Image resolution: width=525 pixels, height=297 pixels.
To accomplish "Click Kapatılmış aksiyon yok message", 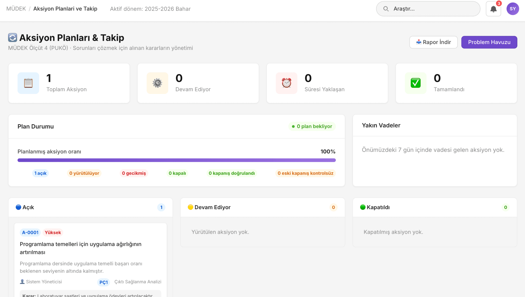I will coord(393,232).
